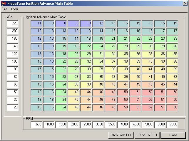This screenshot has width=189, height=141.
Task: Click the Close button at bottom right
Action: 173,135
